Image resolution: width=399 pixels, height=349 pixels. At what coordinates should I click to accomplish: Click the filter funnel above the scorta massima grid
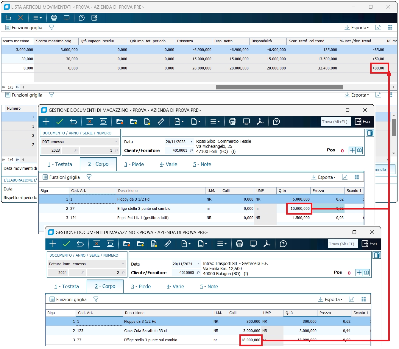pos(52,27)
